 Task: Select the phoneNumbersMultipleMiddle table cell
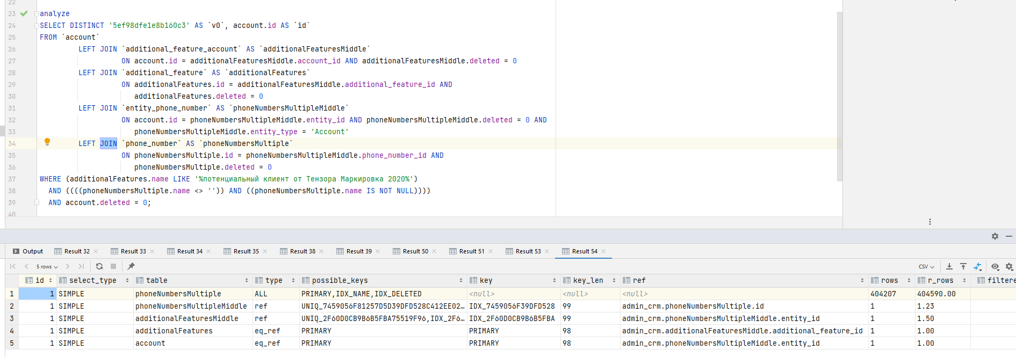(191, 306)
